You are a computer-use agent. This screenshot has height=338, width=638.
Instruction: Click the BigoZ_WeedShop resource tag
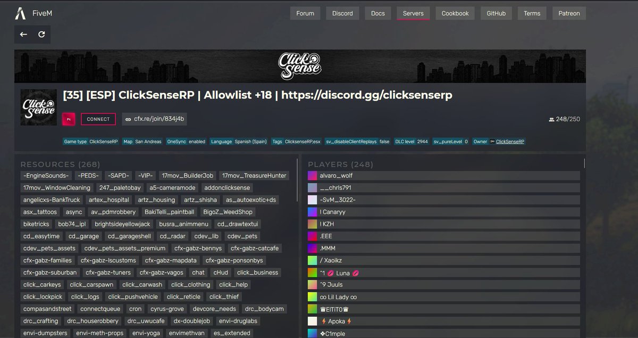point(228,212)
